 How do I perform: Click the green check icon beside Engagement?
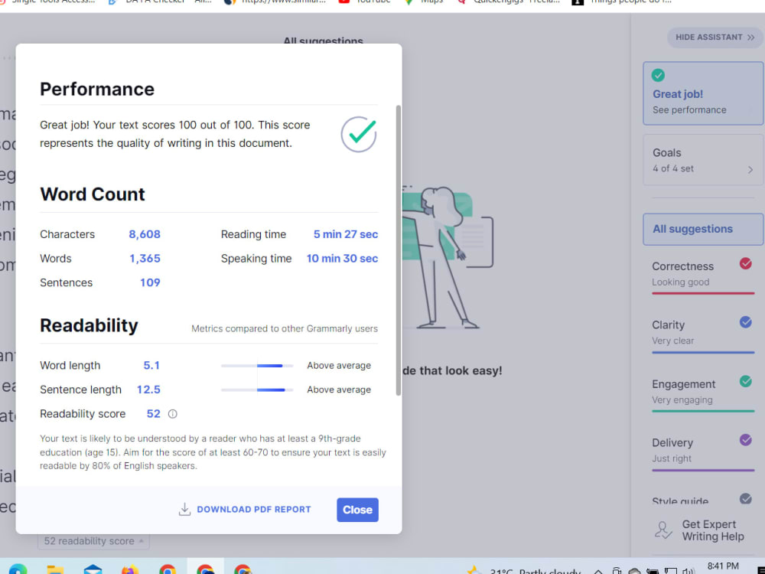pos(745,381)
